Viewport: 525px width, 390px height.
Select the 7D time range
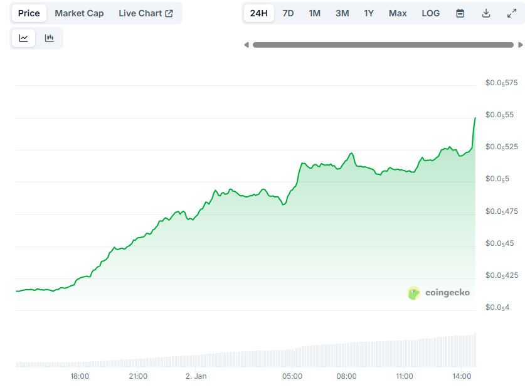coord(288,13)
